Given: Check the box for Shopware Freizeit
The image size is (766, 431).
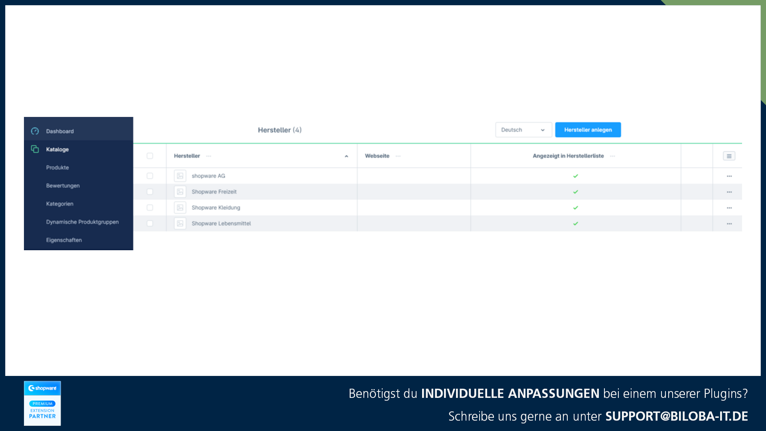Looking at the screenshot, I should [150, 192].
